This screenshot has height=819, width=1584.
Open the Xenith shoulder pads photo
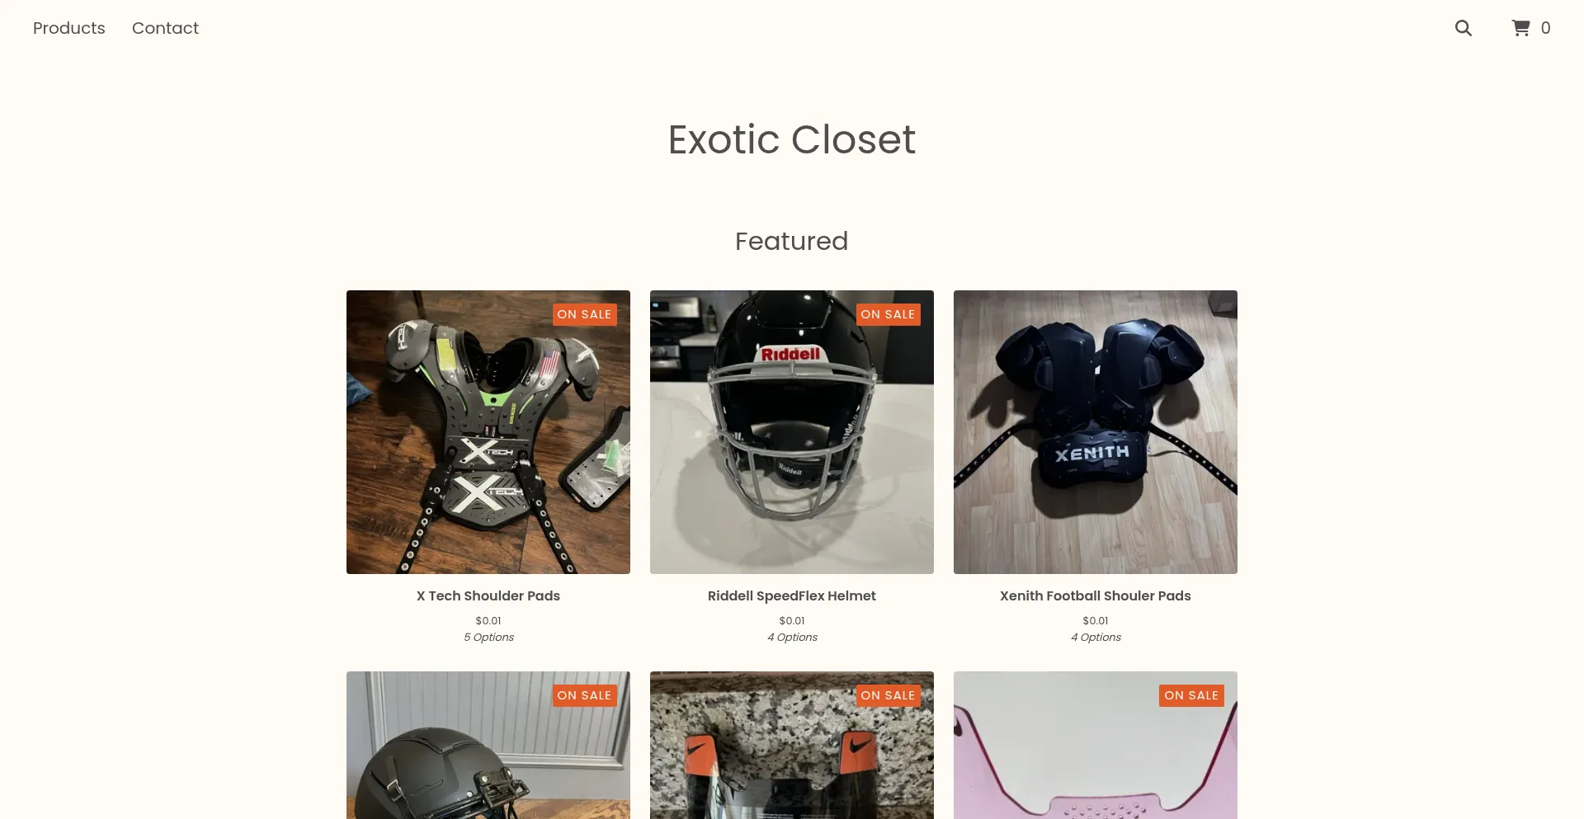1096,432
